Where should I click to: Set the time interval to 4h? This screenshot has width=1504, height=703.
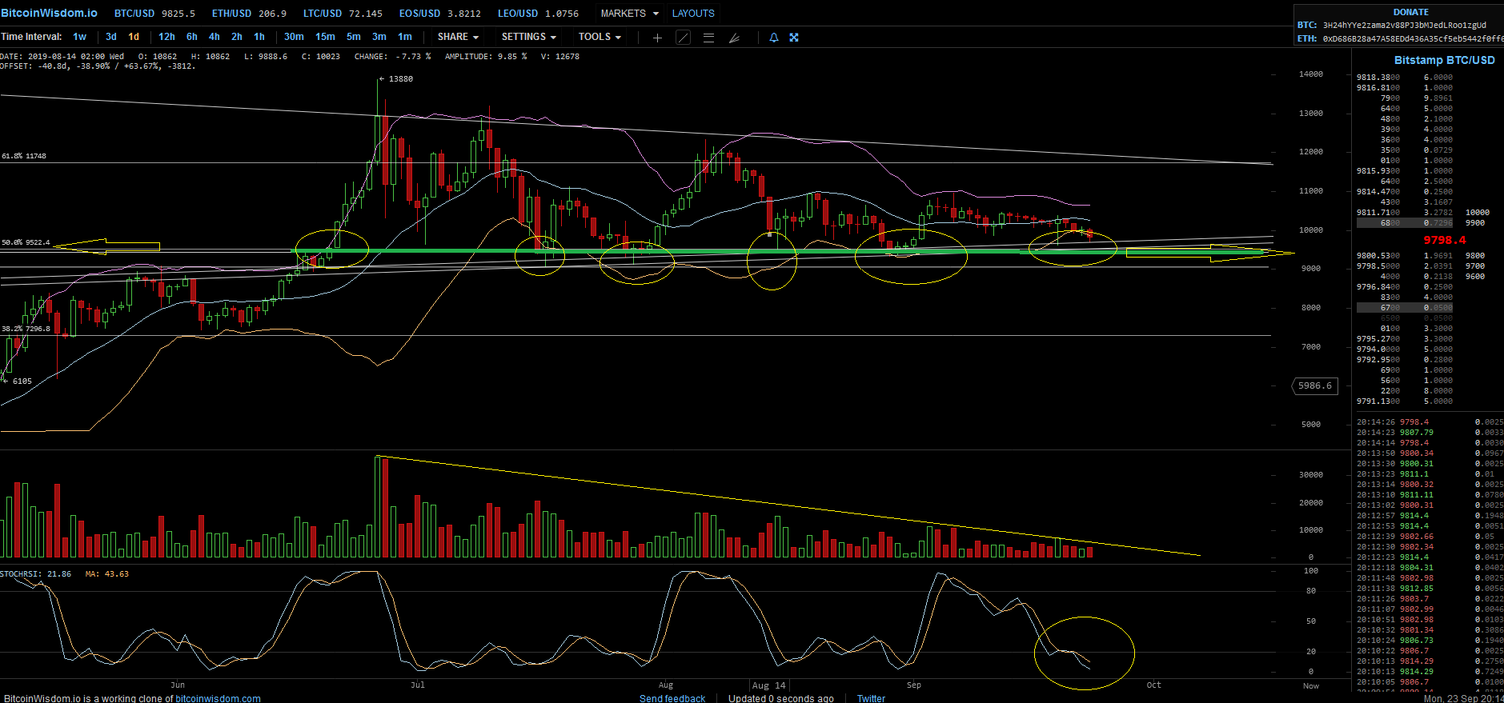[214, 37]
